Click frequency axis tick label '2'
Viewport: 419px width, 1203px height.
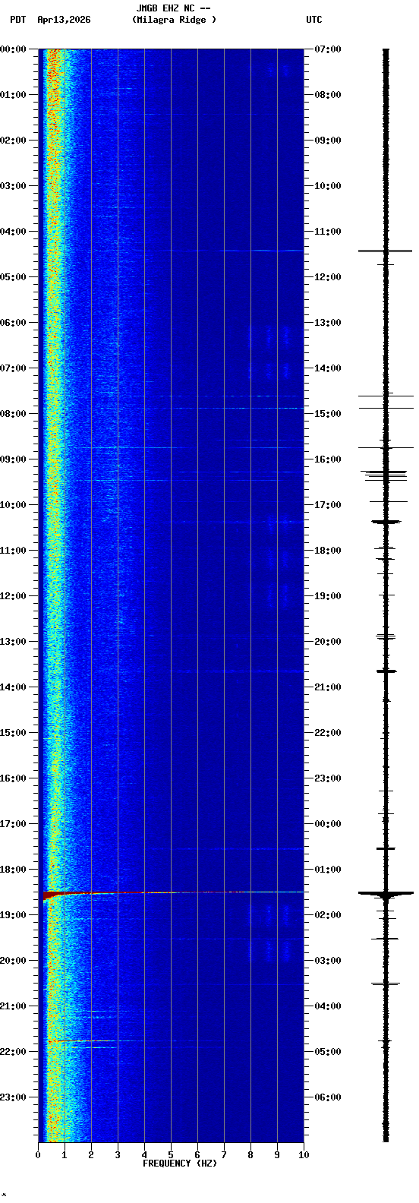coord(91,1155)
